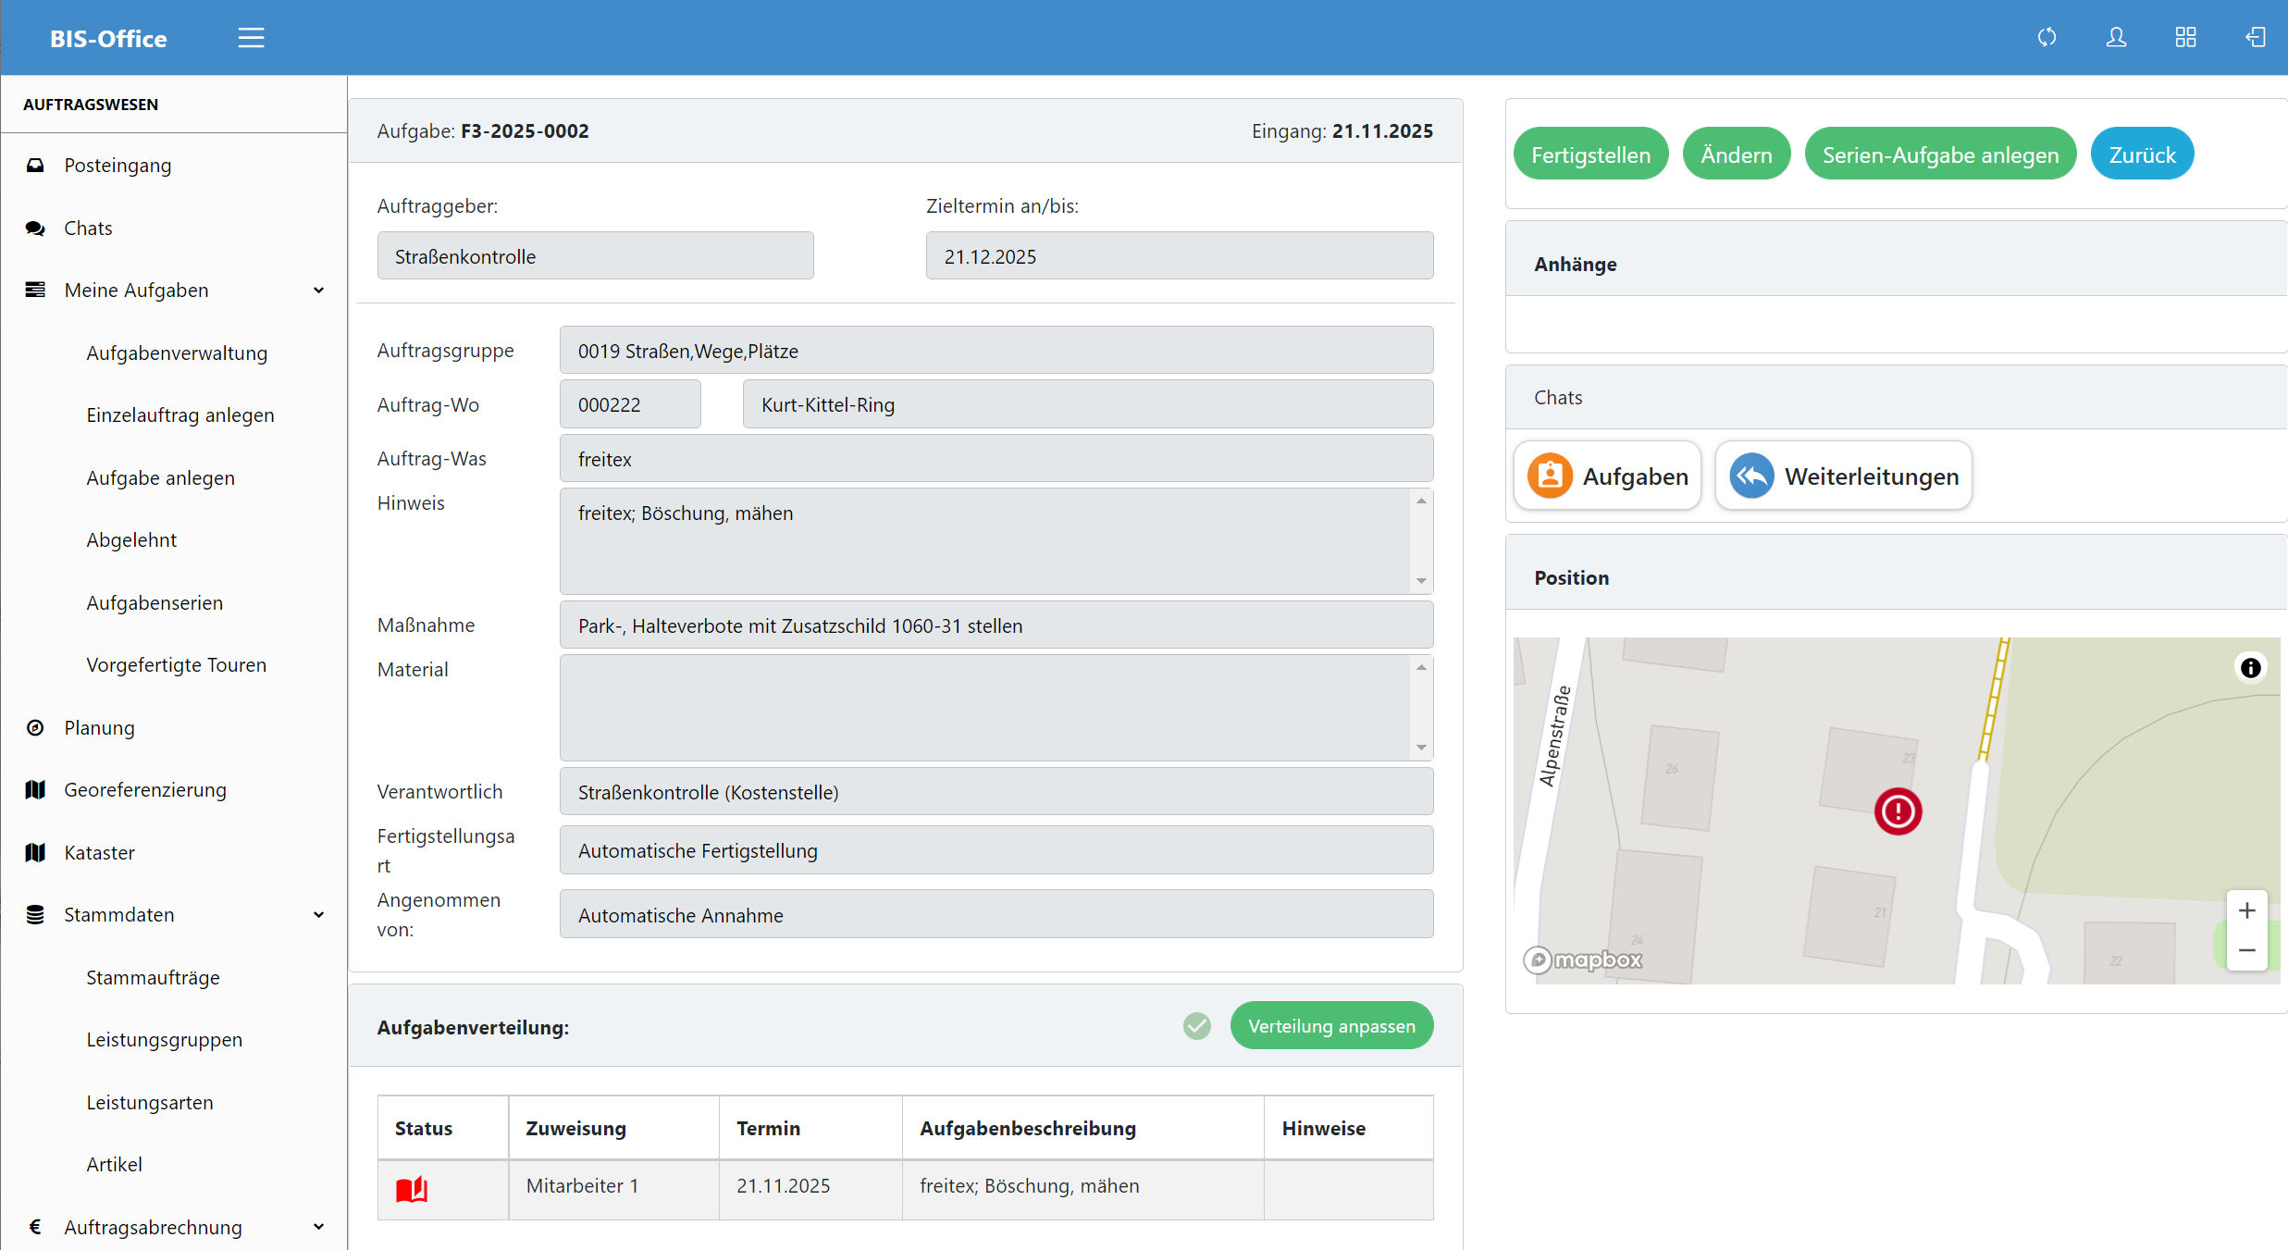Zoom in on the position map

click(x=2246, y=911)
